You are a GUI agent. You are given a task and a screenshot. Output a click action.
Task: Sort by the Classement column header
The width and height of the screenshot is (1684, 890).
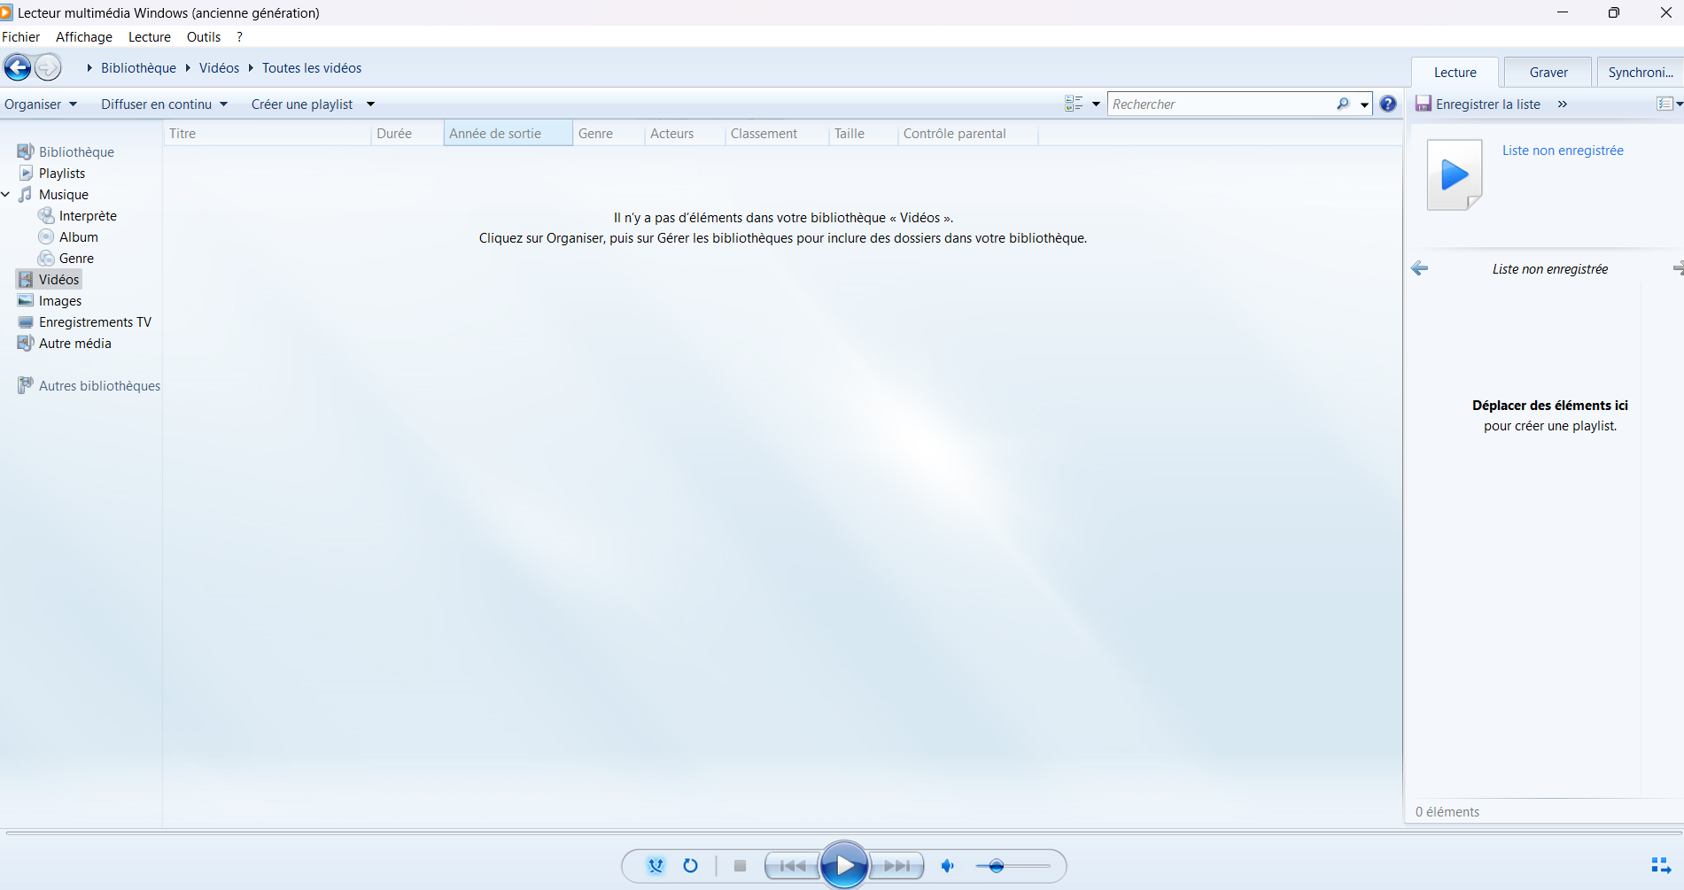pyautogui.click(x=777, y=133)
